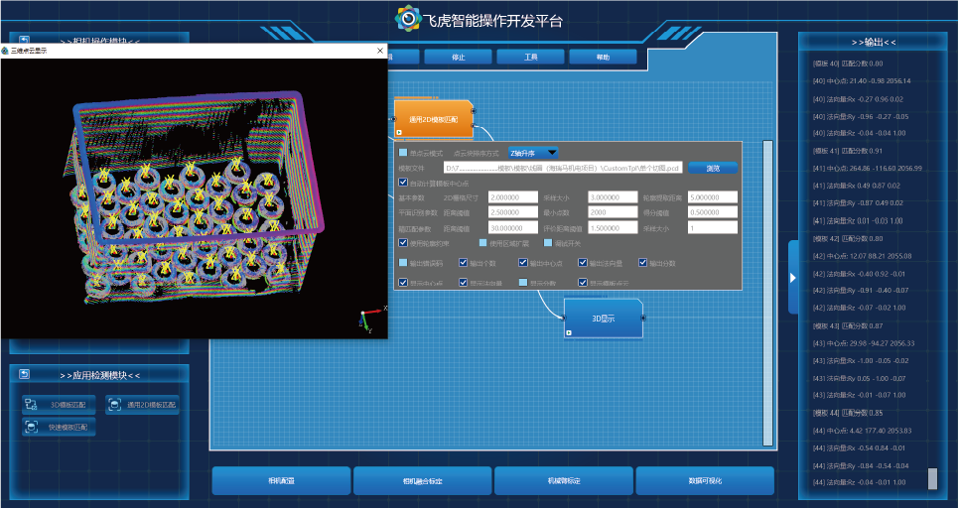
Task: Open the 工具 menu
Action: click(x=531, y=57)
